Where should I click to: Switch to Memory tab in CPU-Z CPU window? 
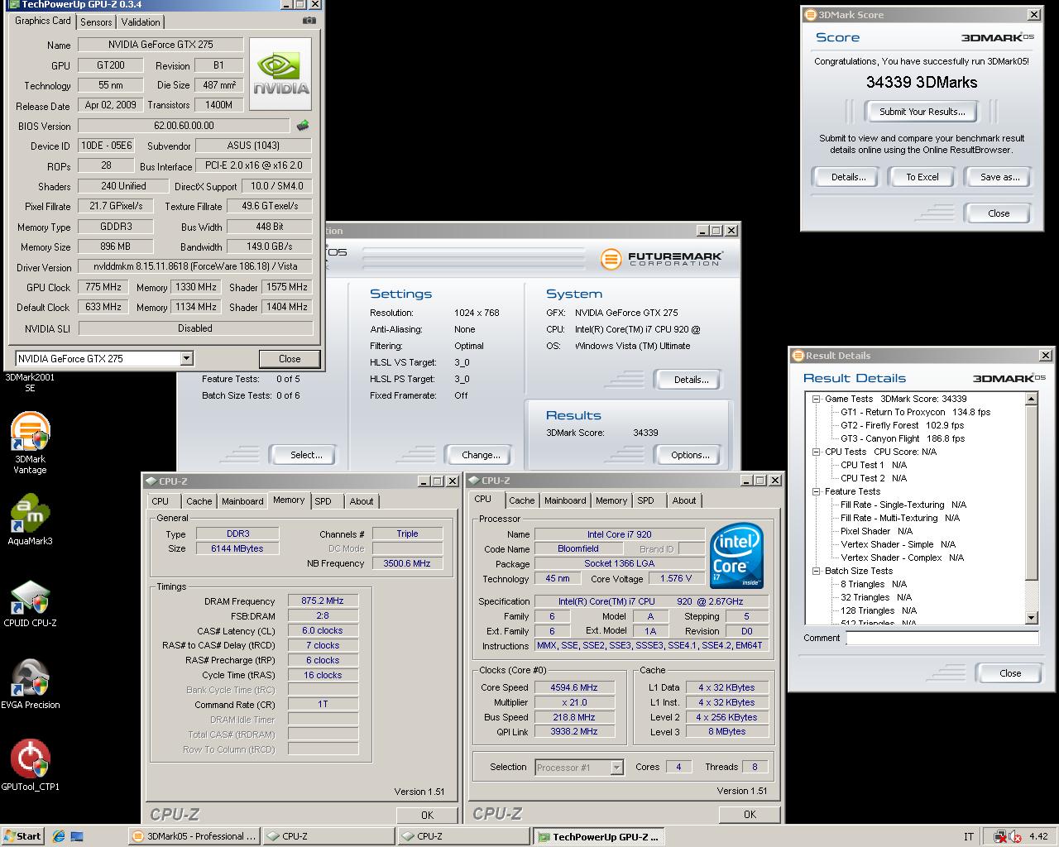tap(611, 500)
